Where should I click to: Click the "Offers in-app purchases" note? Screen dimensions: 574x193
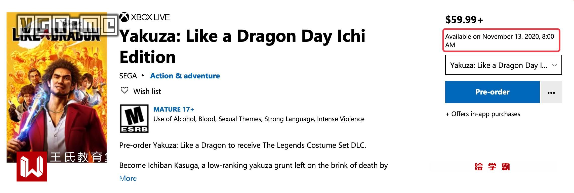tap(483, 114)
